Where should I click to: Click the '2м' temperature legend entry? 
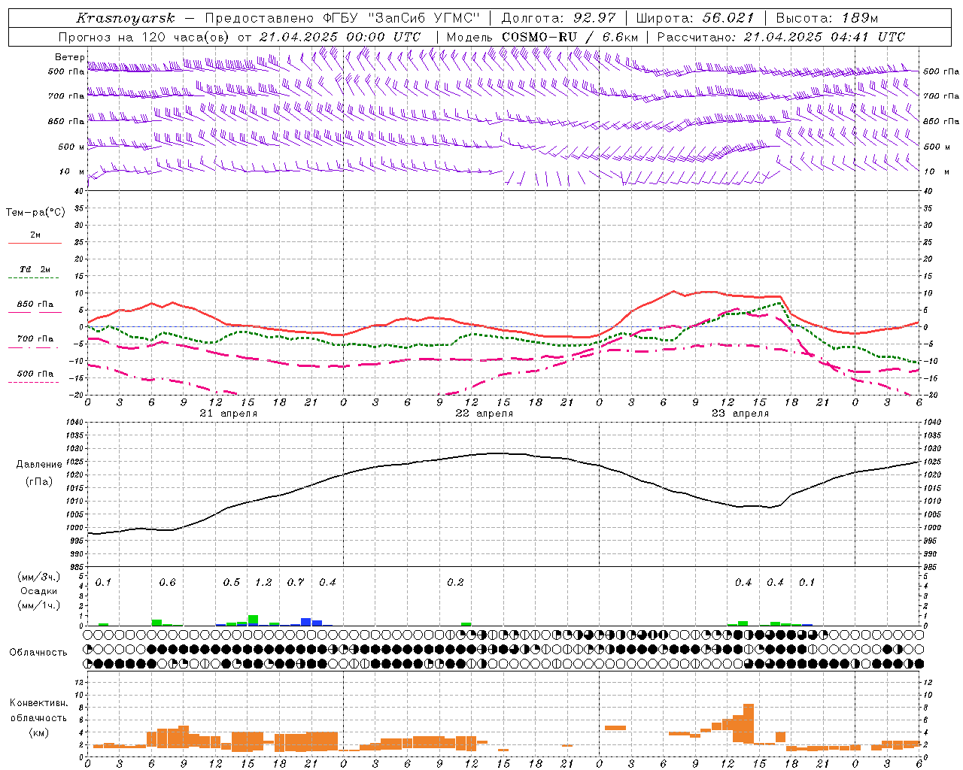[35, 235]
